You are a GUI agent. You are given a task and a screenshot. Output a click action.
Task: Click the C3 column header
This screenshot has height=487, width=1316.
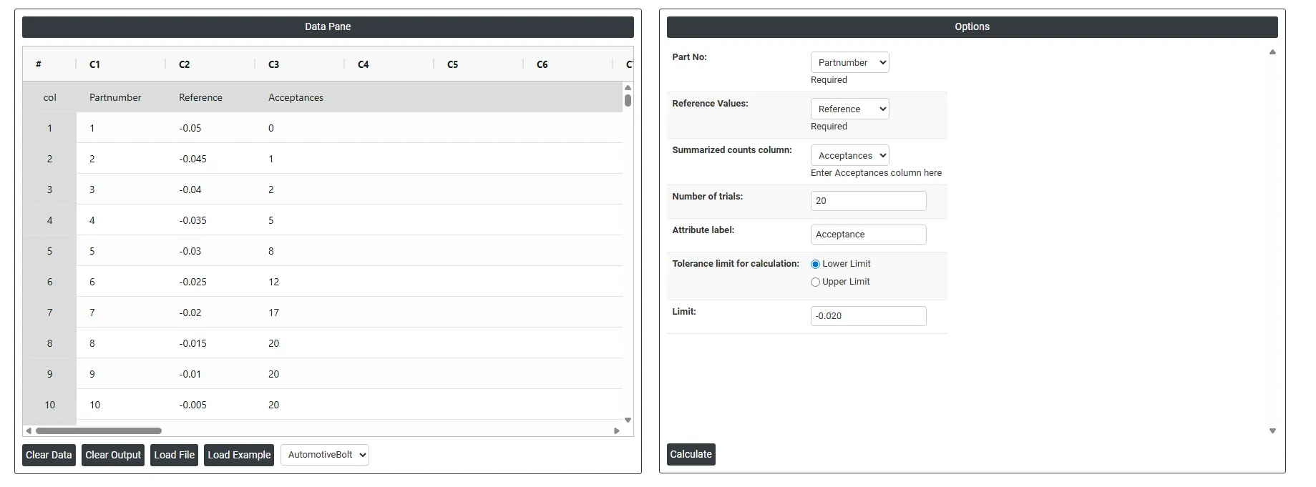299,64
